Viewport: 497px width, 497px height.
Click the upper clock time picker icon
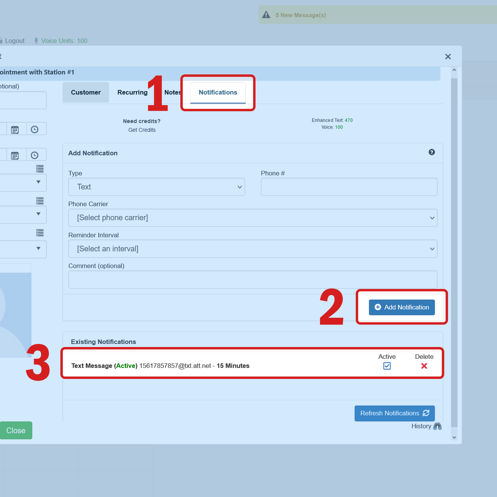35,129
